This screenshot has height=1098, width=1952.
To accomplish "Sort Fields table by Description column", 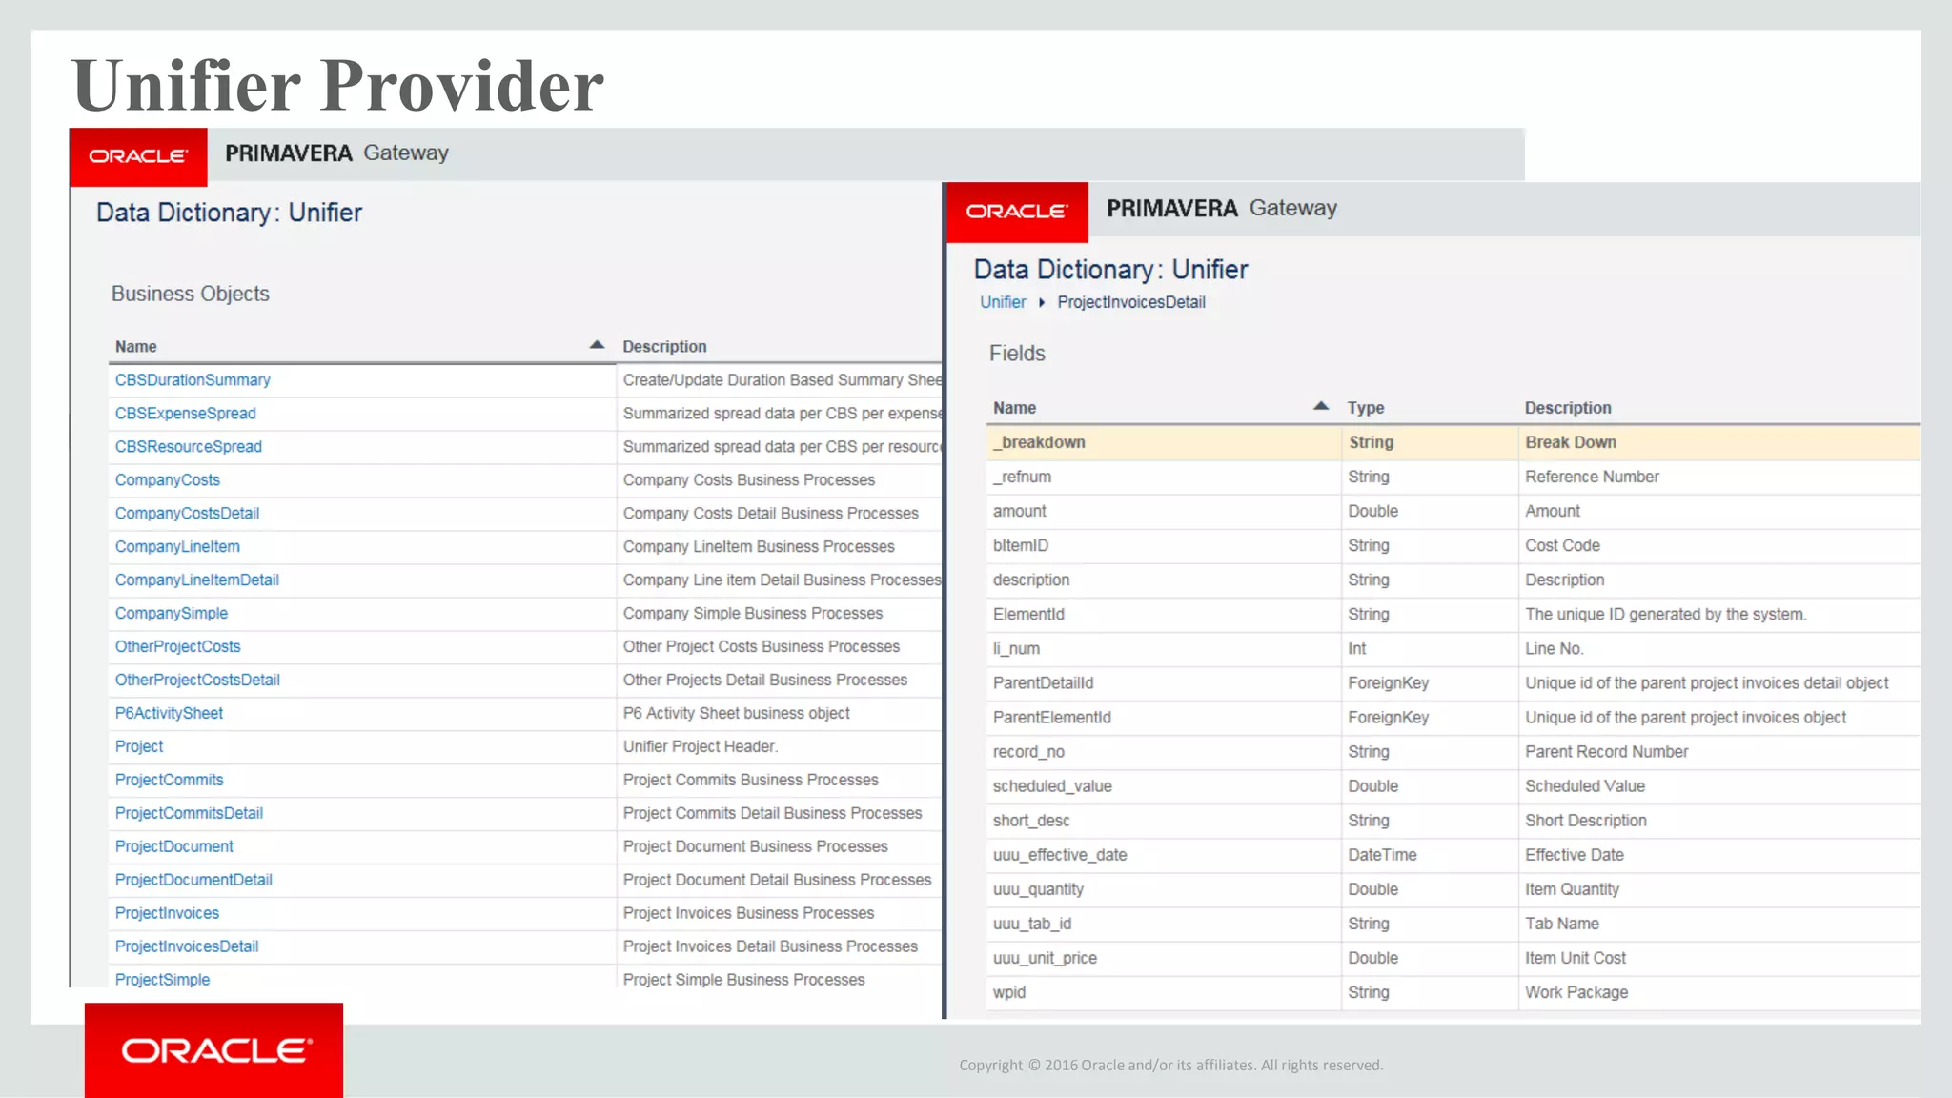I will coord(1568,408).
